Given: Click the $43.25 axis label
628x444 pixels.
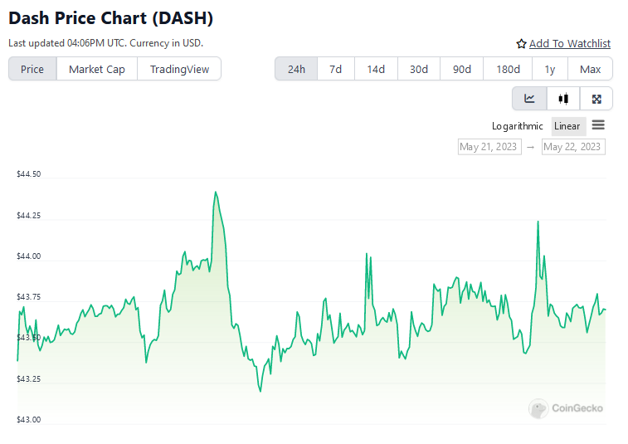Looking at the screenshot, I should (28, 378).
